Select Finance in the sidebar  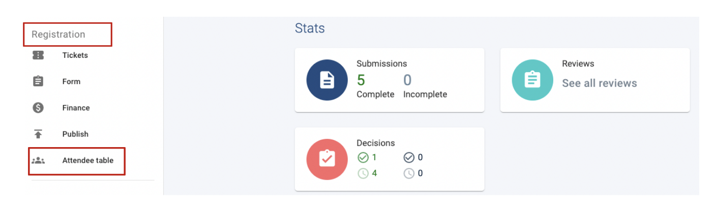pyautogui.click(x=76, y=108)
